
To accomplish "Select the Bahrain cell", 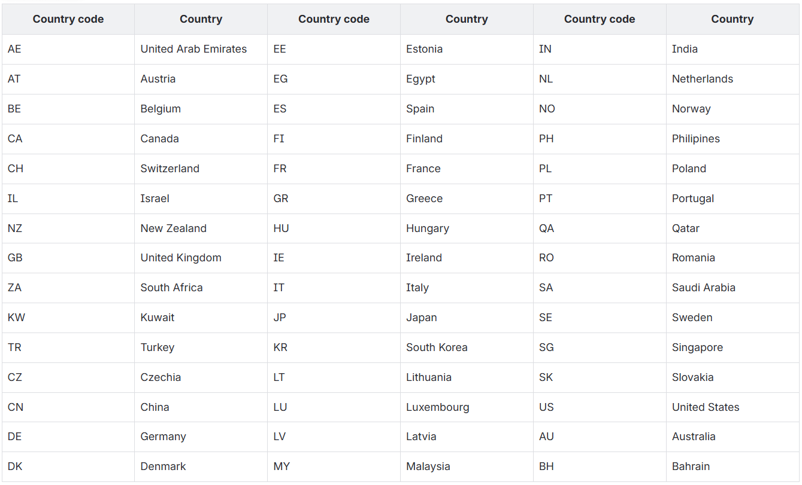I will coord(691,466).
